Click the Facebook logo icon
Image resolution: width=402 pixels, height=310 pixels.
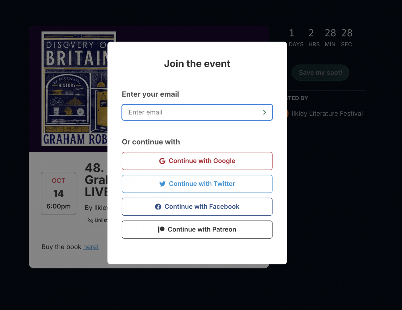tap(158, 207)
